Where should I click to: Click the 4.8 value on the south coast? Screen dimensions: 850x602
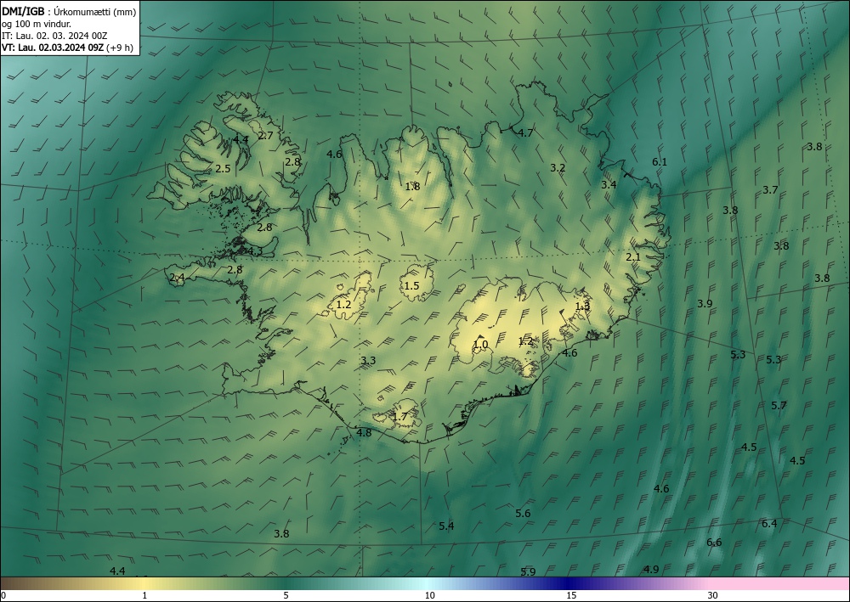pos(365,432)
